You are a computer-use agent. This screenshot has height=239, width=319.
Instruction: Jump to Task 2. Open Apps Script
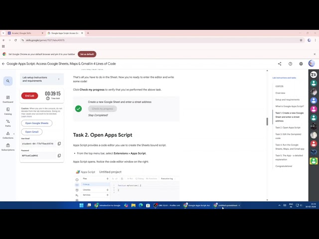[x=288, y=127]
